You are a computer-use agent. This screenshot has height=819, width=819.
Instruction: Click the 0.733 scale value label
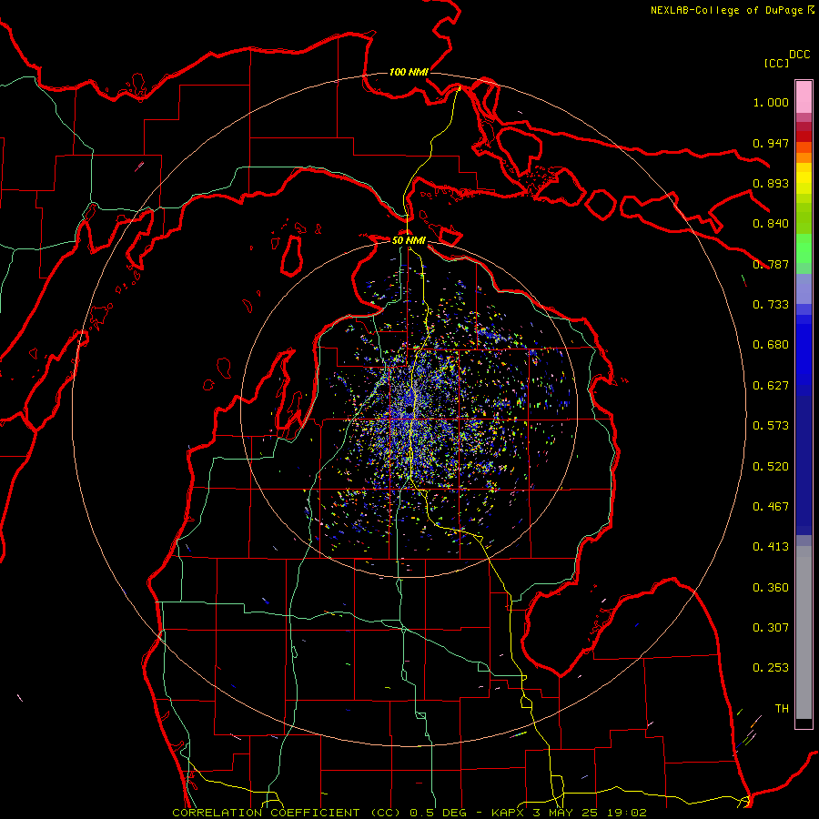pyautogui.click(x=771, y=305)
